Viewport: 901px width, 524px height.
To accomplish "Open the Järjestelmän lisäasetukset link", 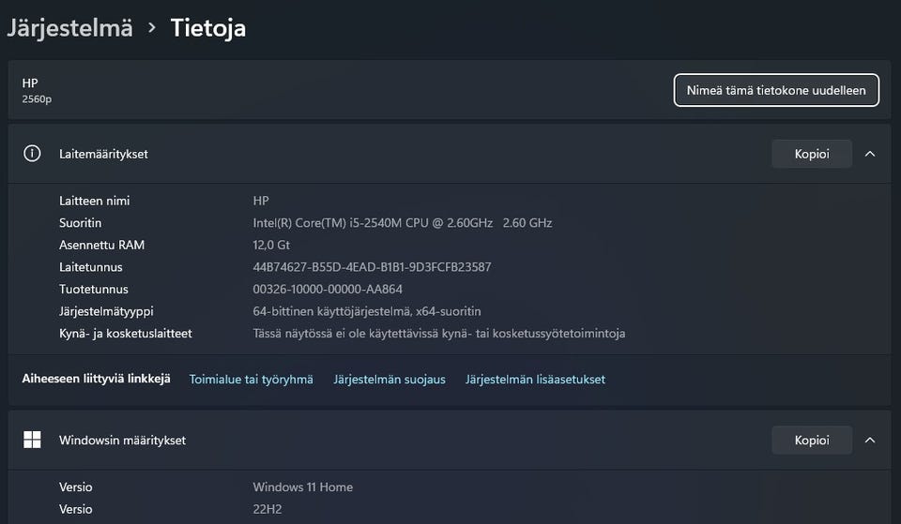I will pyautogui.click(x=535, y=380).
